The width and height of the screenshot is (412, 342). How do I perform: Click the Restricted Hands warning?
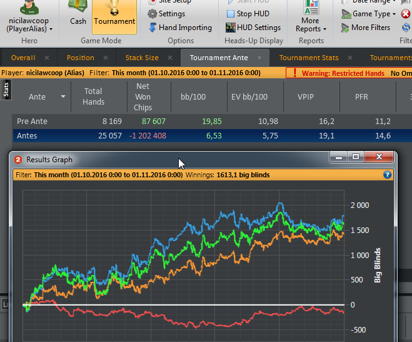pos(338,73)
